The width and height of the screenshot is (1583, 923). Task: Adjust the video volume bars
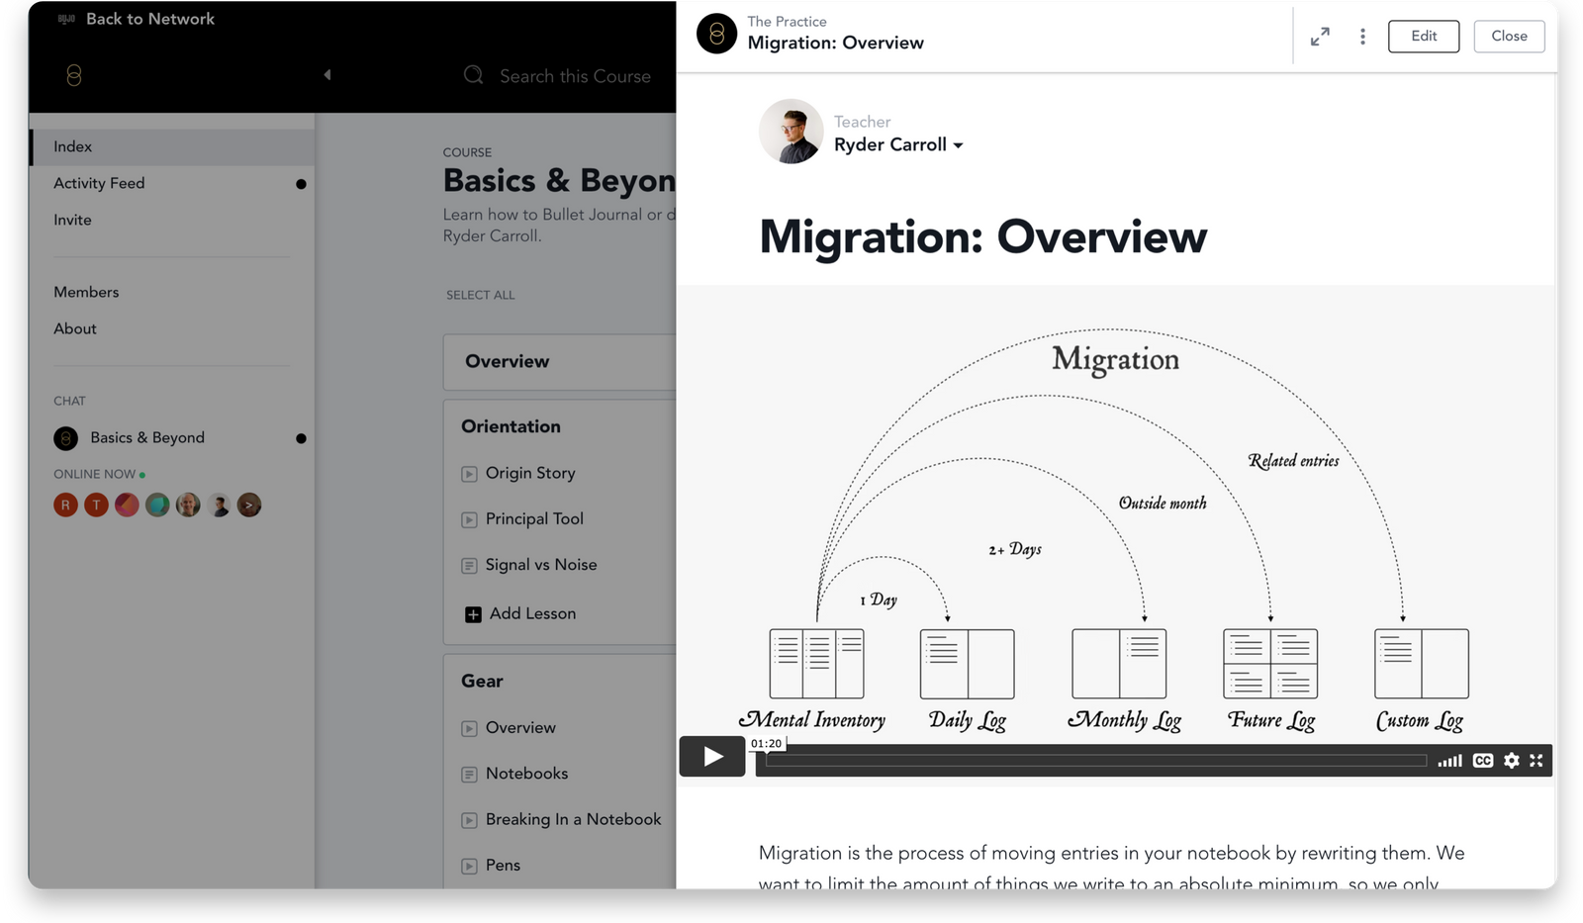1449,761
